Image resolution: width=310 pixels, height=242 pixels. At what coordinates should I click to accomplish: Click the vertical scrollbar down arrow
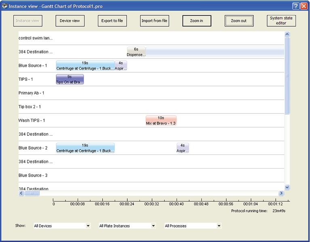(x=287, y=187)
